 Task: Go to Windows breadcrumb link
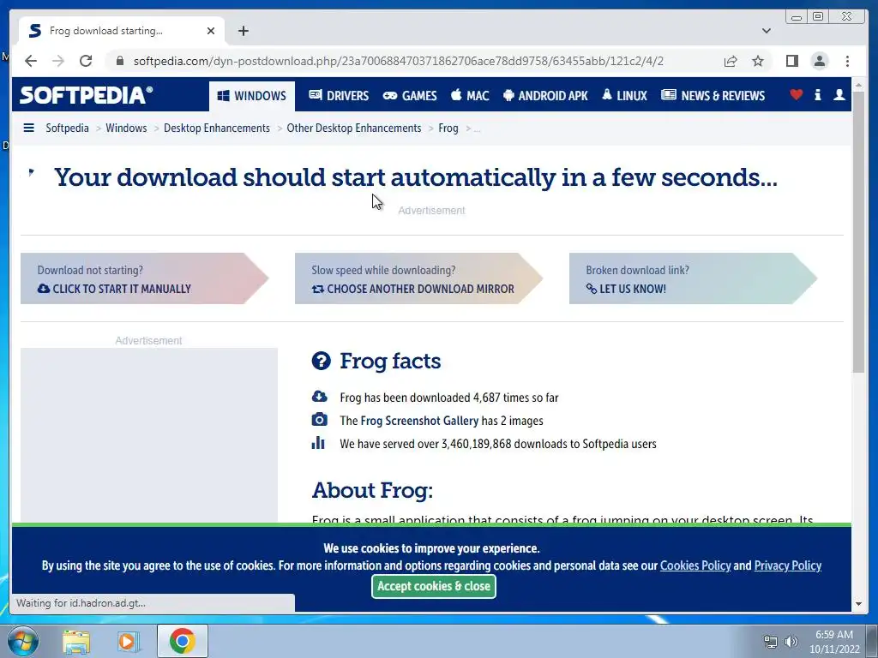126,129
